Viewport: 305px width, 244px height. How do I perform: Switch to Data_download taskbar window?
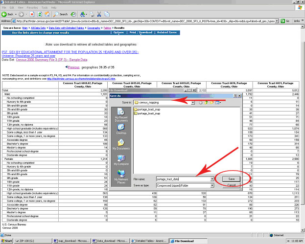(110, 241)
